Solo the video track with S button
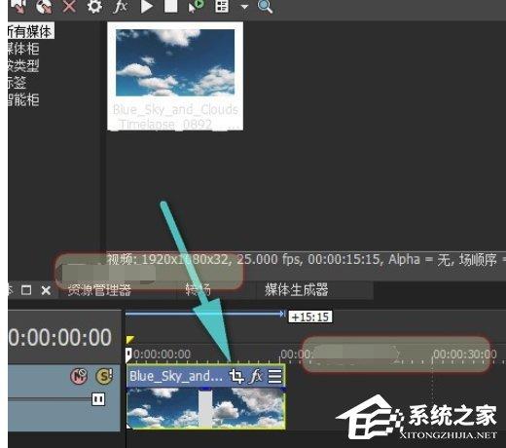506x448 pixels. pos(104,376)
